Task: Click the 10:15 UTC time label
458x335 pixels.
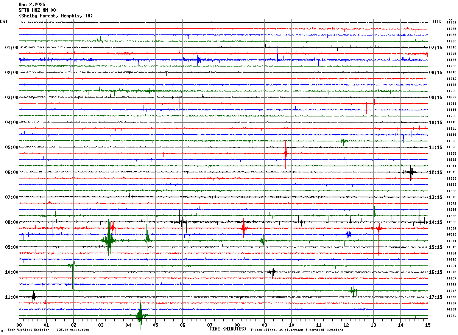Action: (436, 123)
